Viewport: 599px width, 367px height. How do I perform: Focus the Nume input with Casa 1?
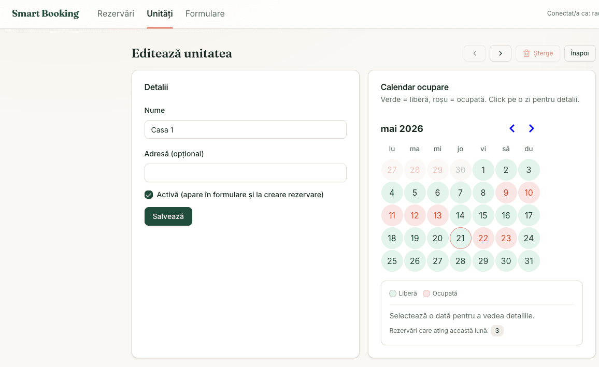click(245, 130)
